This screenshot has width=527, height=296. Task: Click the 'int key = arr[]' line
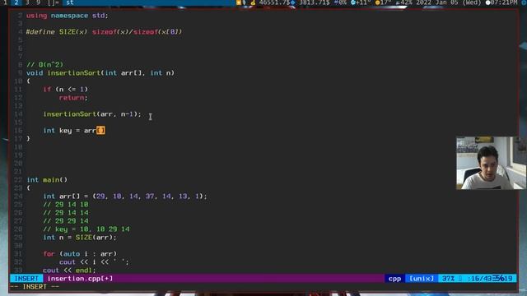[x=74, y=131]
